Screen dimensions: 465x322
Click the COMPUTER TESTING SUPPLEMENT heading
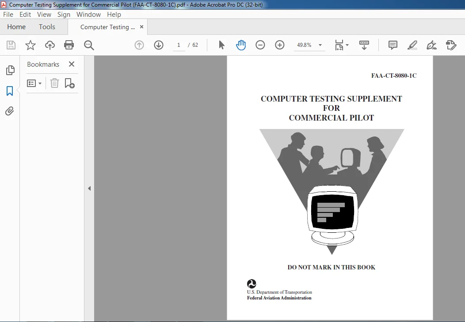coord(331,98)
